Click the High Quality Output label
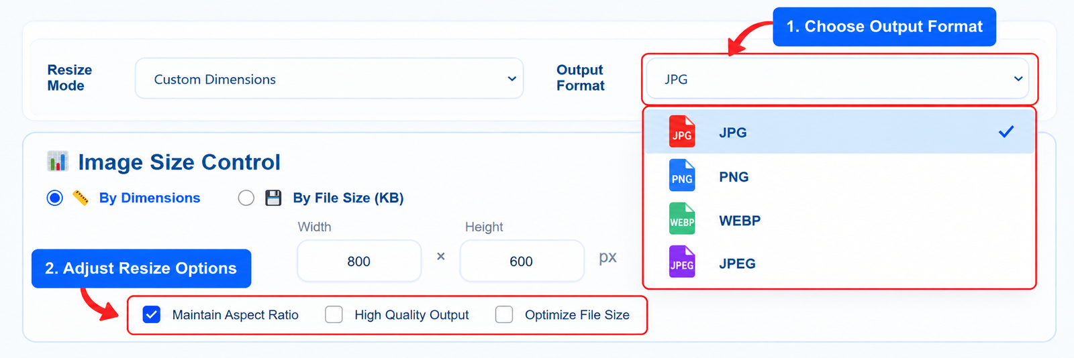Image resolution: width=1074 pixels, height=358 pixels. pos(411,315)
